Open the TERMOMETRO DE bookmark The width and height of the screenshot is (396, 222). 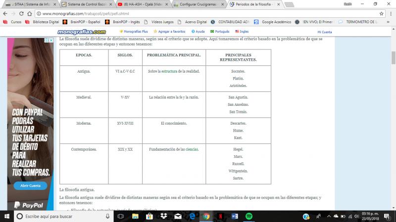[358, 22]
